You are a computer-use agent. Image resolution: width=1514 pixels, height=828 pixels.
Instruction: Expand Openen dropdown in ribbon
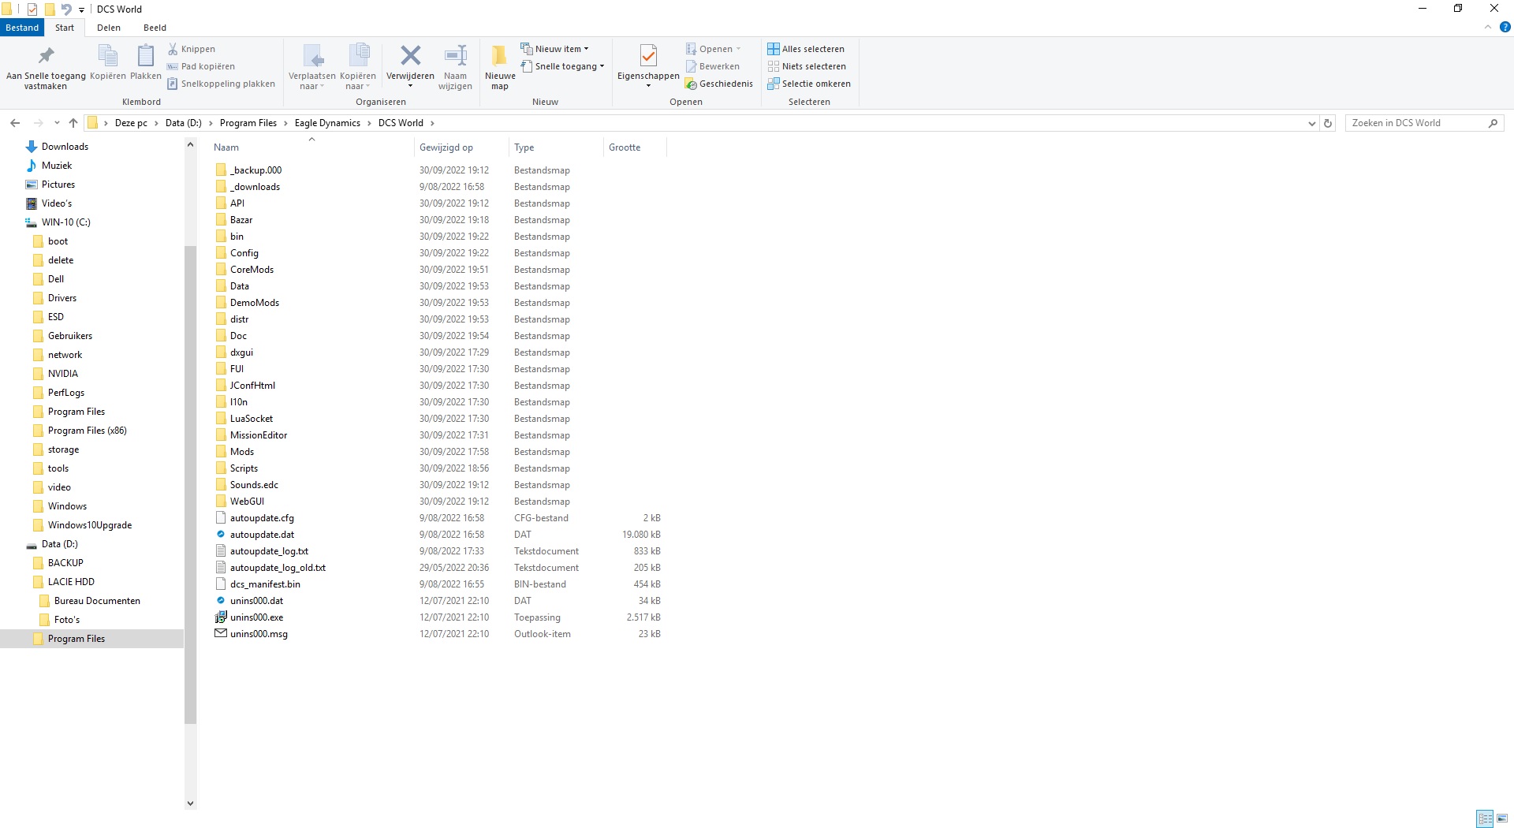(738, 49)
